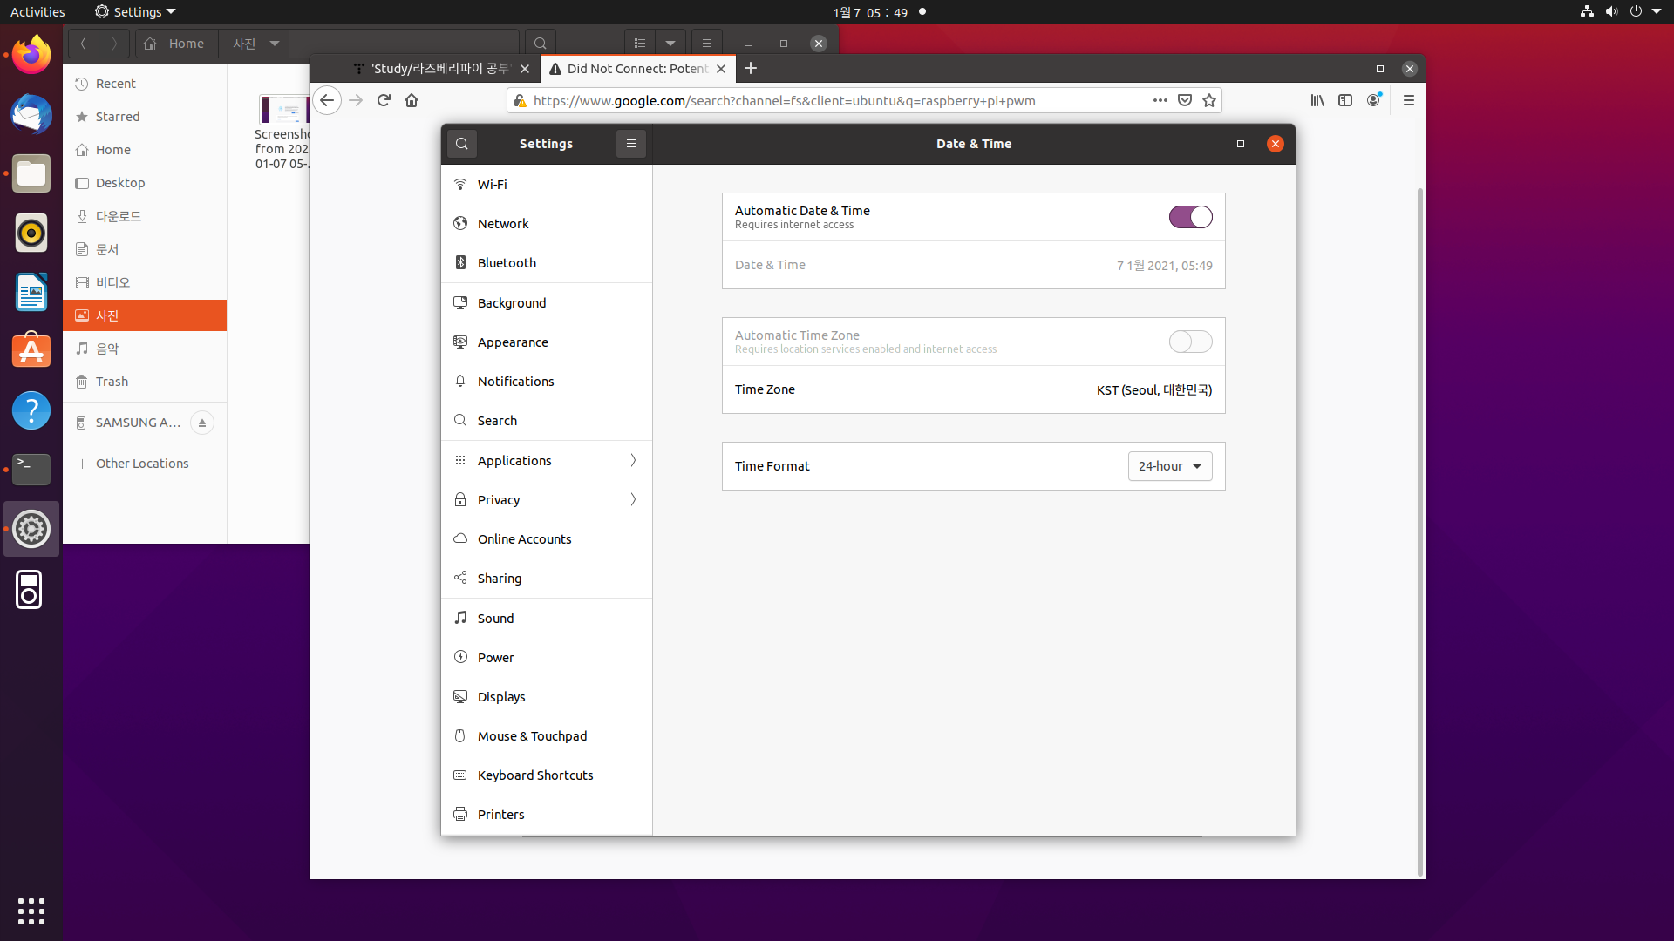This screenshot has height=941, width=1674.
Task: Open the Firefox library icon
Action: [x=1317, y=100]
